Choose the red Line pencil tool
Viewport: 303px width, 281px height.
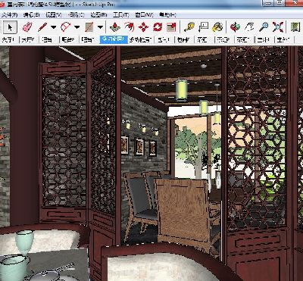pyautogui.click(x=42, y=27)
